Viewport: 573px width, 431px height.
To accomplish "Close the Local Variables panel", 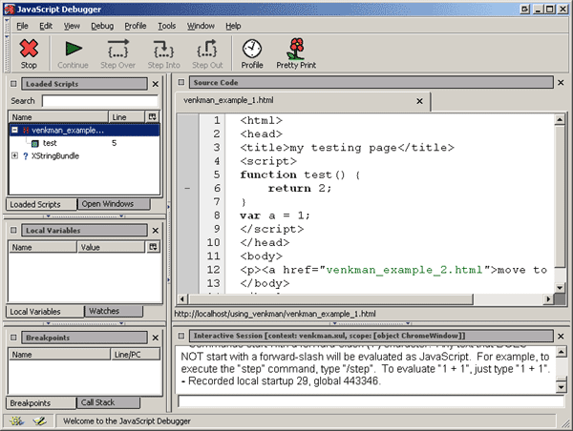I will (156, 231).
